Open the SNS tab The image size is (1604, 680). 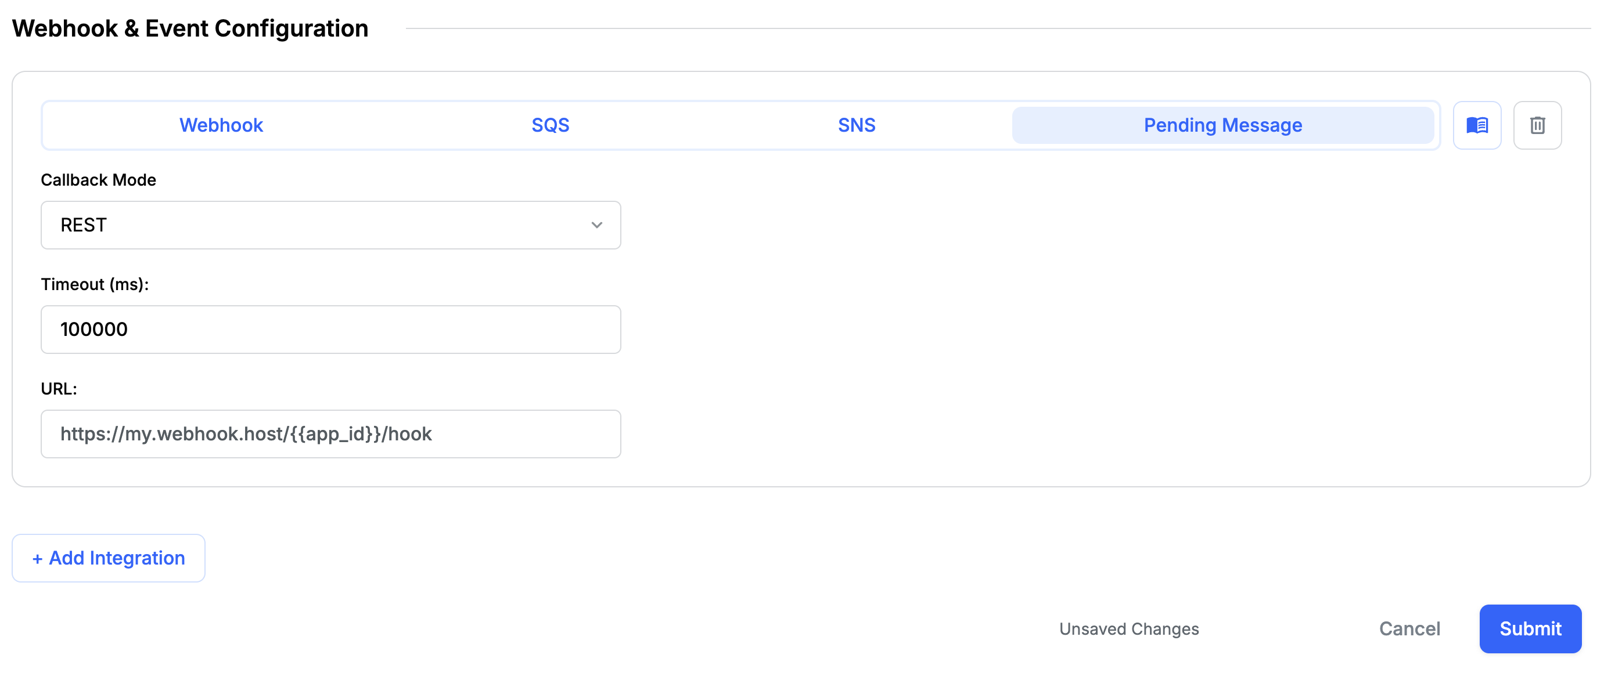point(856,125)
